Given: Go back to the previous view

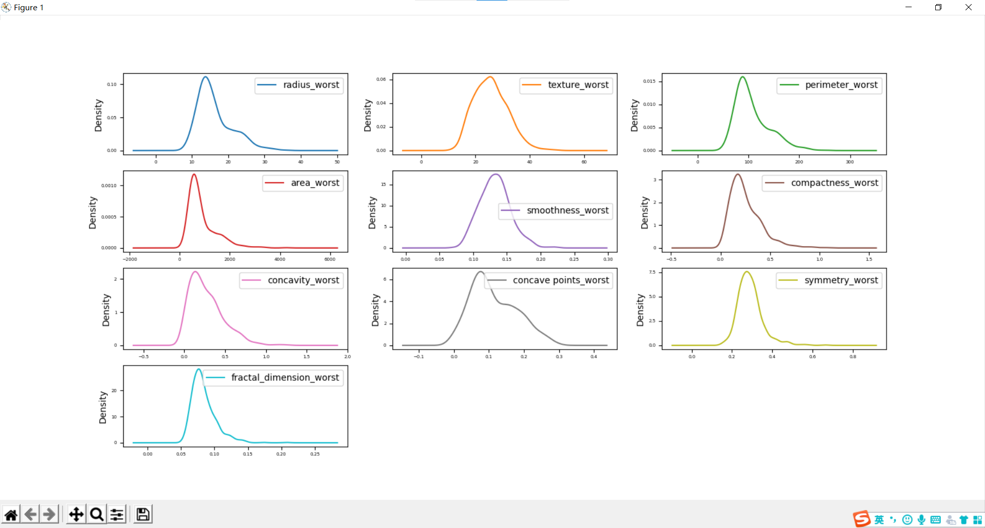Looking at the screenshot, I should click(x=30, y=514).
